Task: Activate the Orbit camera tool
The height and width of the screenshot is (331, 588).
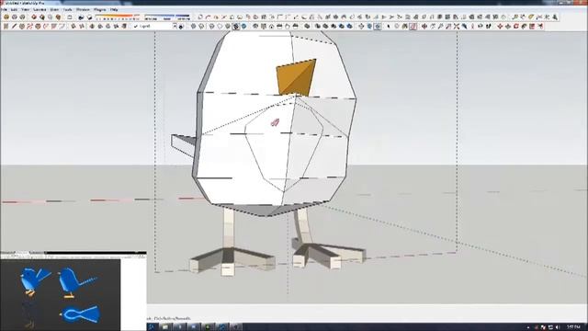Action: pyautogui.click(x=424, y=27)
